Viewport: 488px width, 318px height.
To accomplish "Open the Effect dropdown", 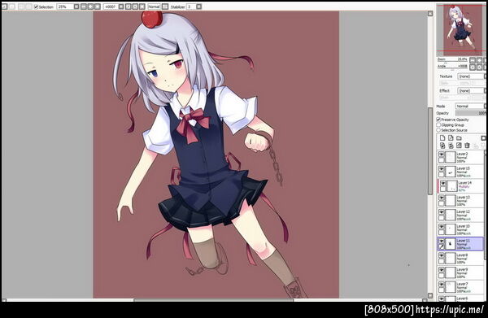I will (x=472, y=90).
